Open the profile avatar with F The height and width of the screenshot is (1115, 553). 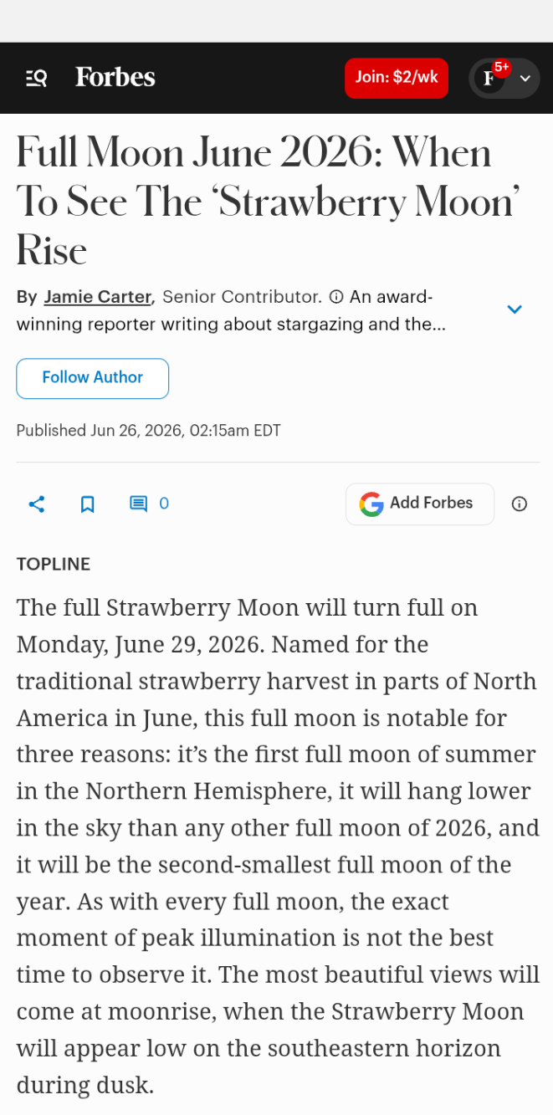(x=489, y=79)
